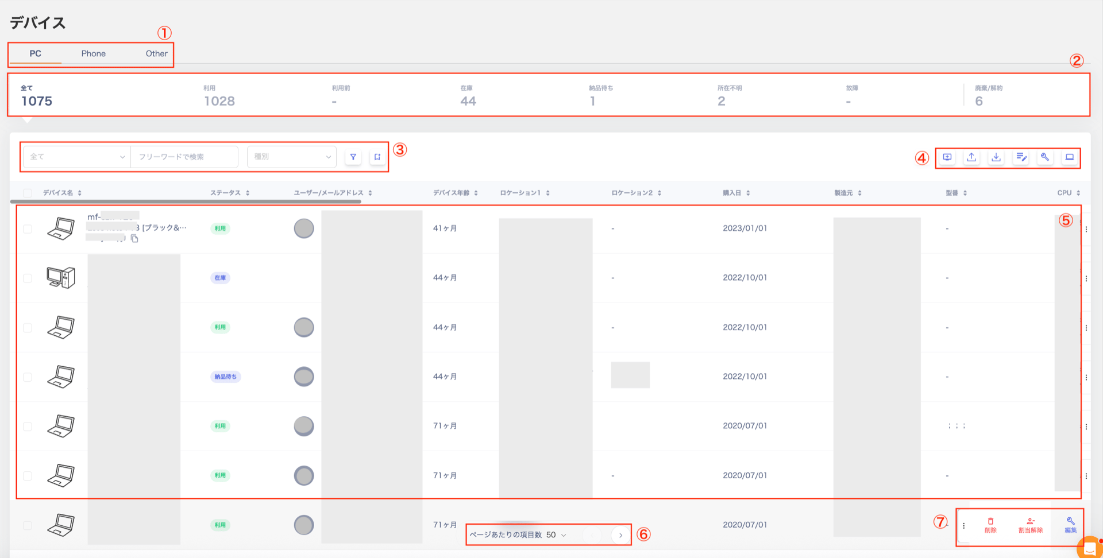Click the save-filter bookmark icon

[x=377, y=157]
